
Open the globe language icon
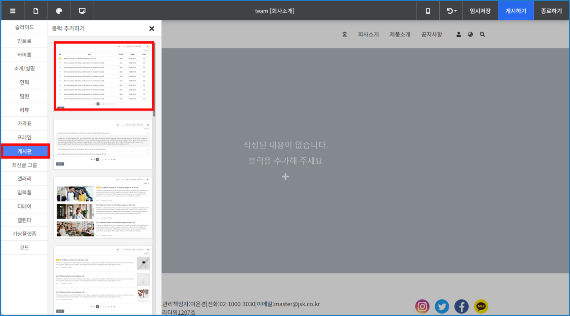pyautogui.click(x=470, y=34)
